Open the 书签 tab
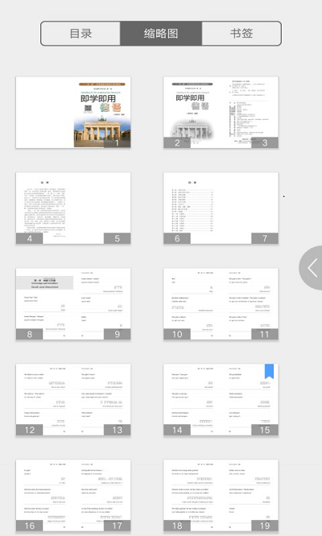 (242, 34)
